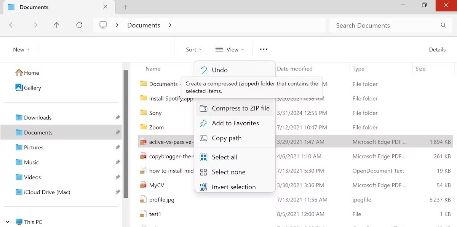Choose Copy path from the menu

[x=235, y=138]
